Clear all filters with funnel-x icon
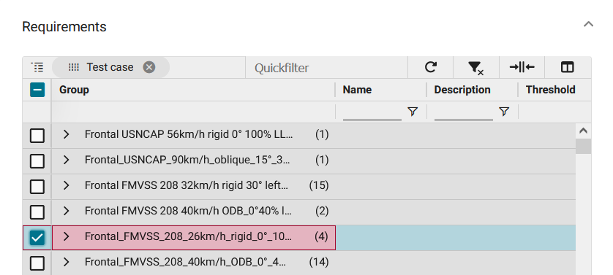Image resolution: width=613 pixels, height=275 pixels. point(475,68)
